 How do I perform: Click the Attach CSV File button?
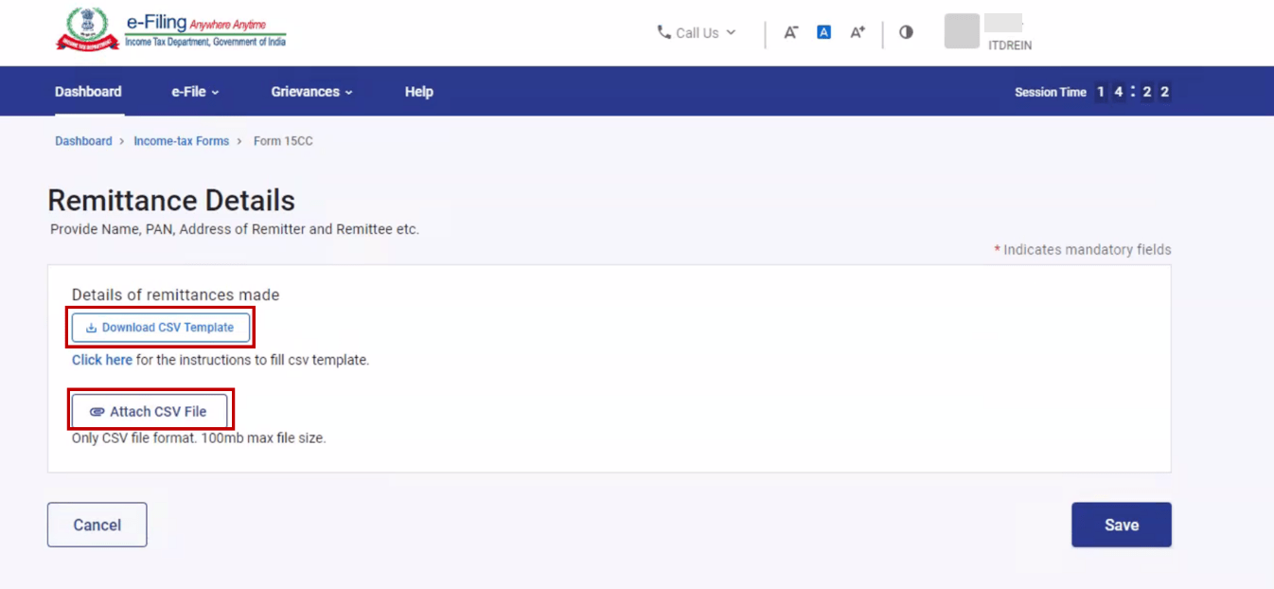click(150, 412)
